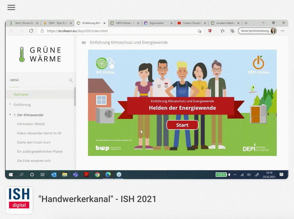
Task: Click the search magnifier in the MENÜ sidebar
Action: pyautogui.click(x=71, y=80)
